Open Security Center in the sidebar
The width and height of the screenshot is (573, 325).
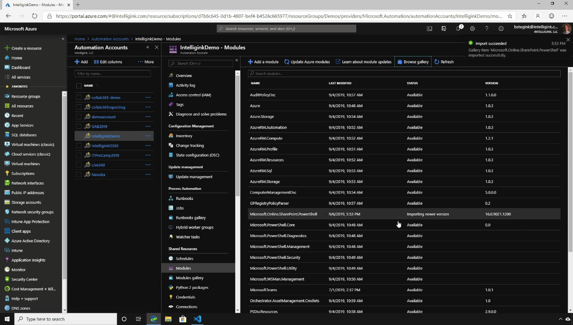click(x=24, y=279)
